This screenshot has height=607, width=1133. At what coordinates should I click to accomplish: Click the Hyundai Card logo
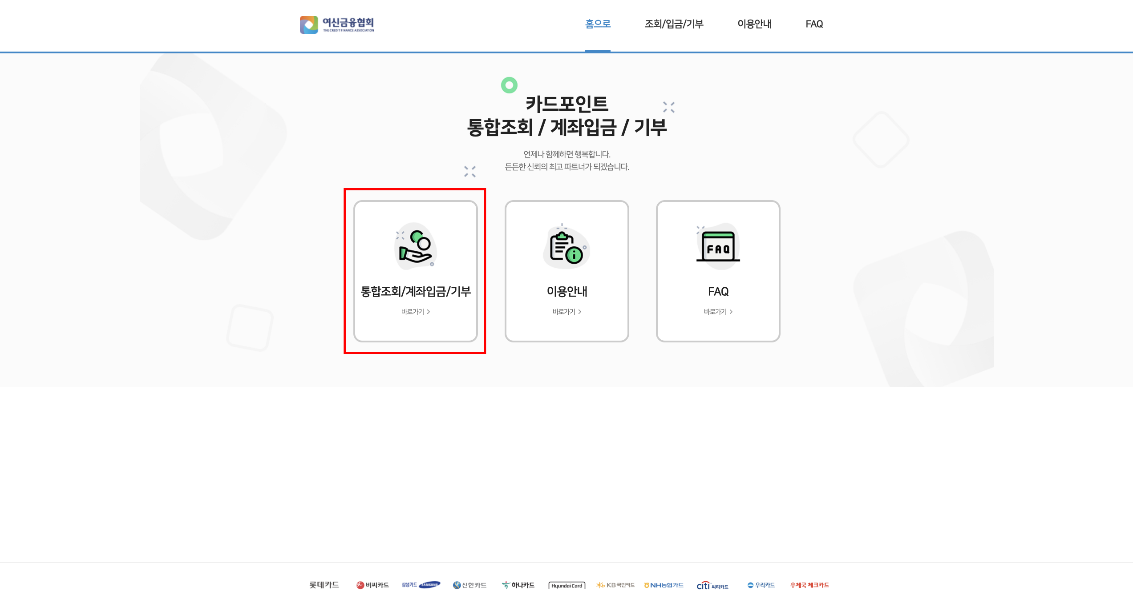566,585
